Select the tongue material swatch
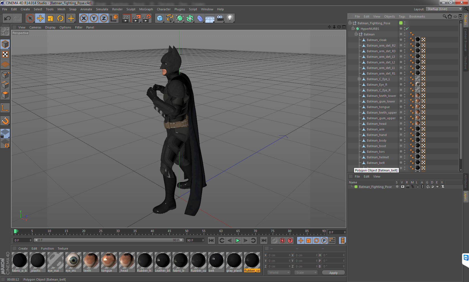The width and height of the screenshot is (469, 282). 109,262
